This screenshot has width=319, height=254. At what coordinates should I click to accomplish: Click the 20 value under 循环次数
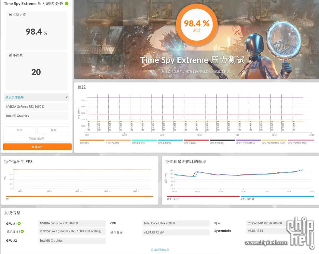(x=36, y=72)
